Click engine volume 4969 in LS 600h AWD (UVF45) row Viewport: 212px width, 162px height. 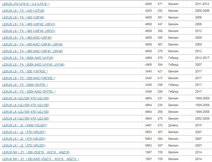pos(148,58)
